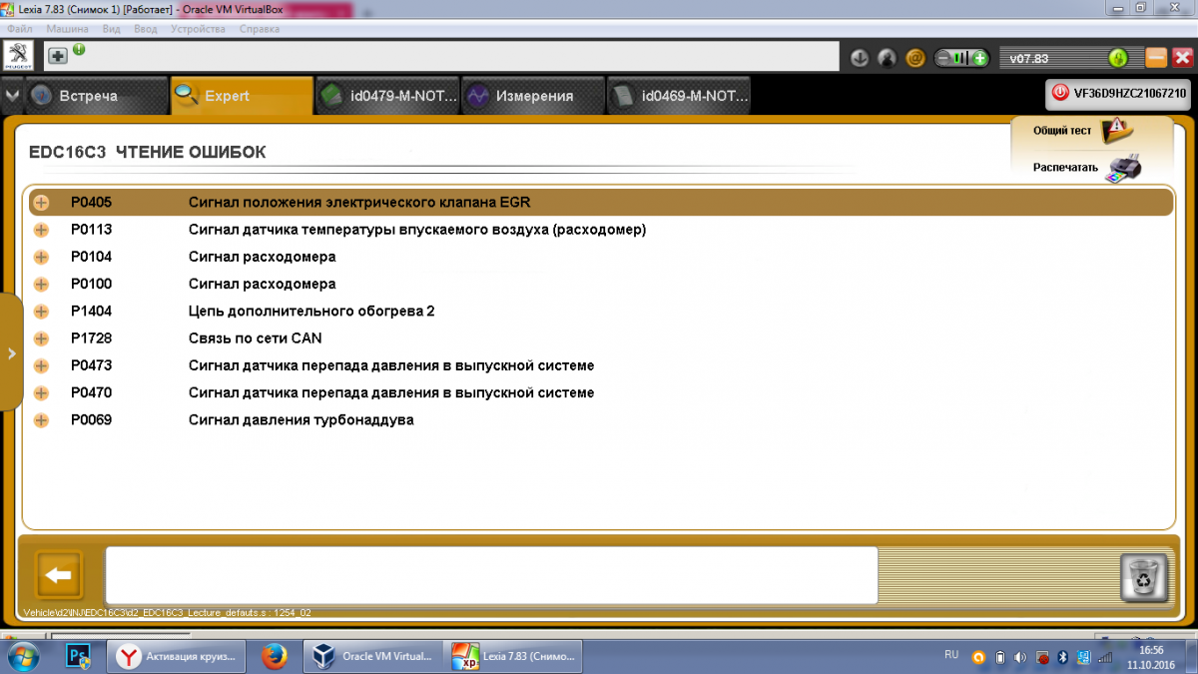Clear faults with the trash bin icon
Image resolution: width=1198 pixels, height=674 pixels.
click(1143, 577)
